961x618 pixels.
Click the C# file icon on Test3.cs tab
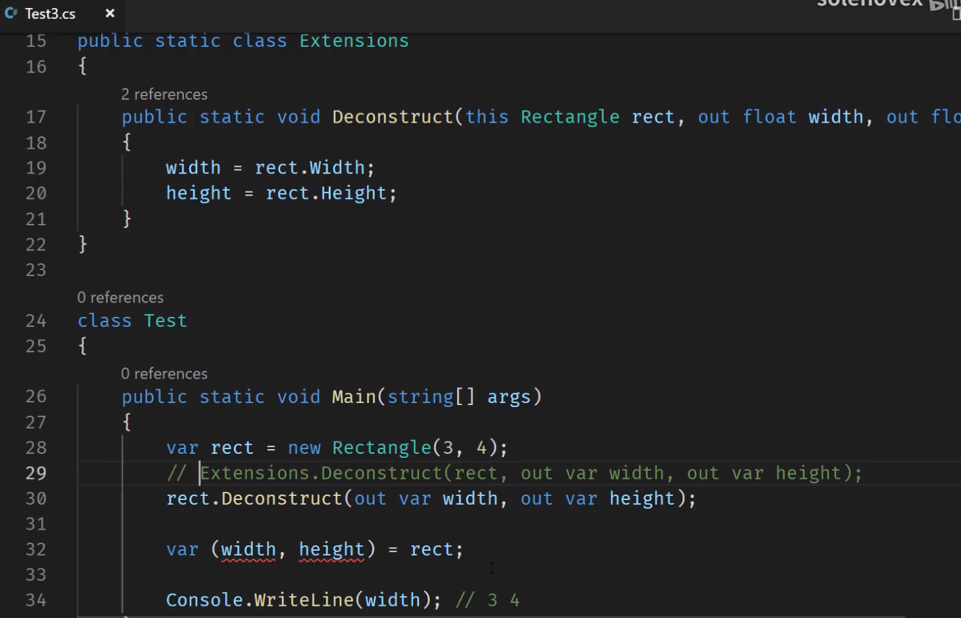pyautogui.click(x=11, y=13)
